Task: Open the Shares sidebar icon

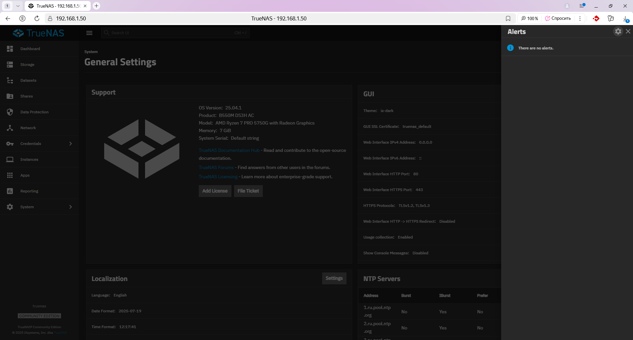Action: [x=10, y=96]
